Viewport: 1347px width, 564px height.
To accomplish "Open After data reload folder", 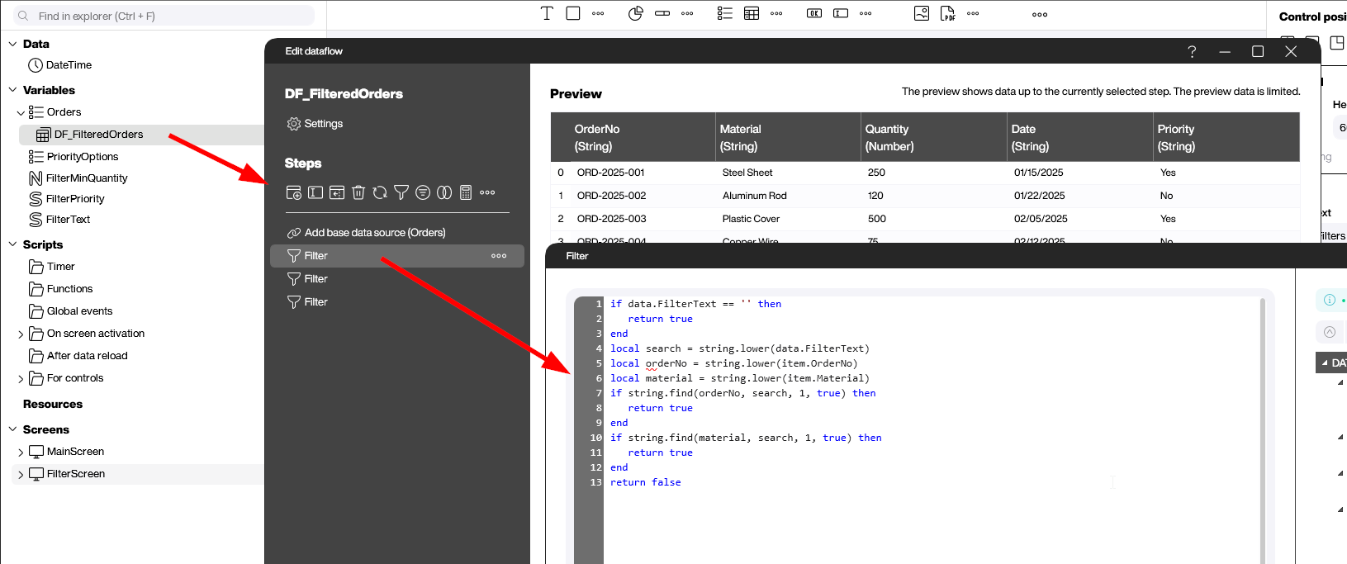I will tap(87, 356).
